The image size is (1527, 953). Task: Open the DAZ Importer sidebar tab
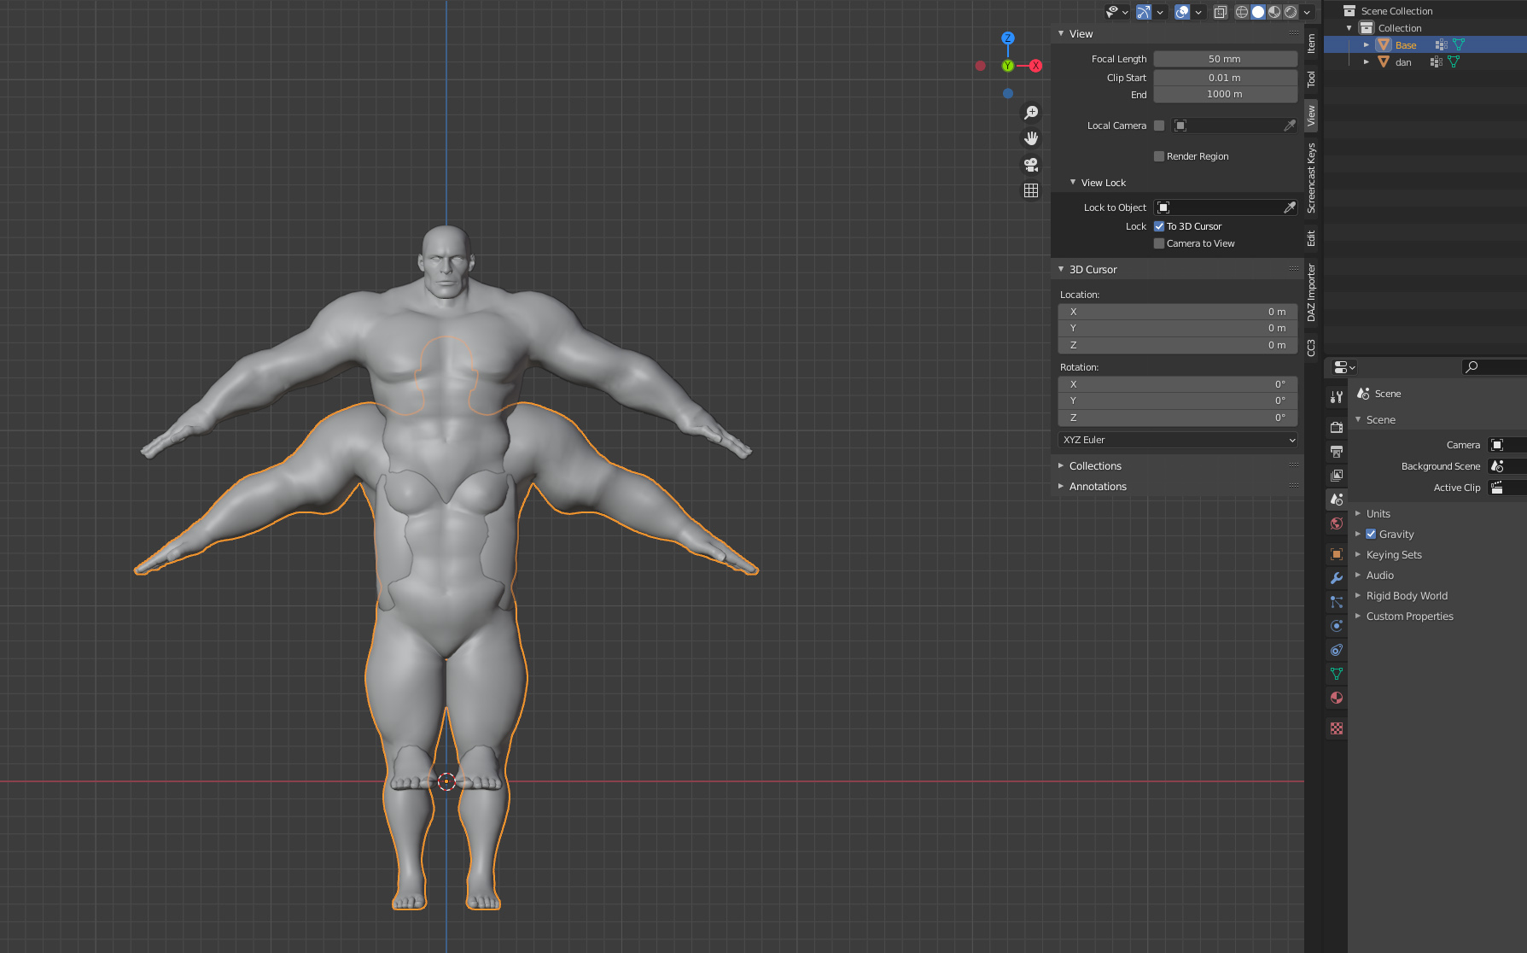tap(1311, 293)
